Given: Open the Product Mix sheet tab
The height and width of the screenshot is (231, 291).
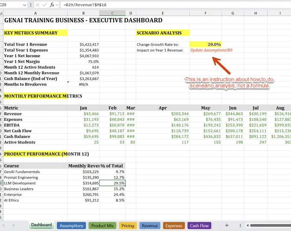Looking at the screenshot, I should click(102, 225).
